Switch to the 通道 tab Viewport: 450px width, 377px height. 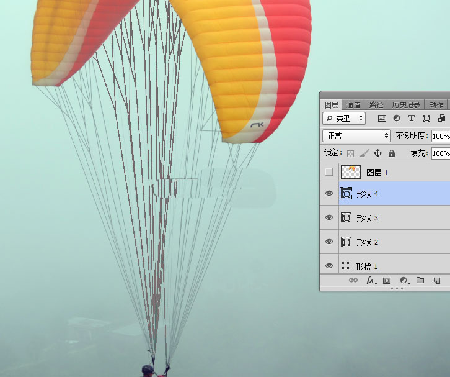coord(353,105)
